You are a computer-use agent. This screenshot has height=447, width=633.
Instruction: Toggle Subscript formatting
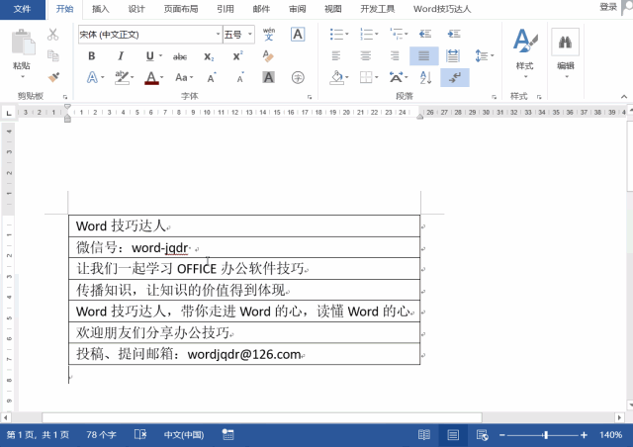click(209, 56)
